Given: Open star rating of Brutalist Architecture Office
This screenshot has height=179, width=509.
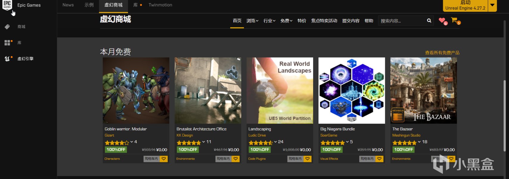Looking at the screenshot, I should pyautogui.click(x=188, y=143).
